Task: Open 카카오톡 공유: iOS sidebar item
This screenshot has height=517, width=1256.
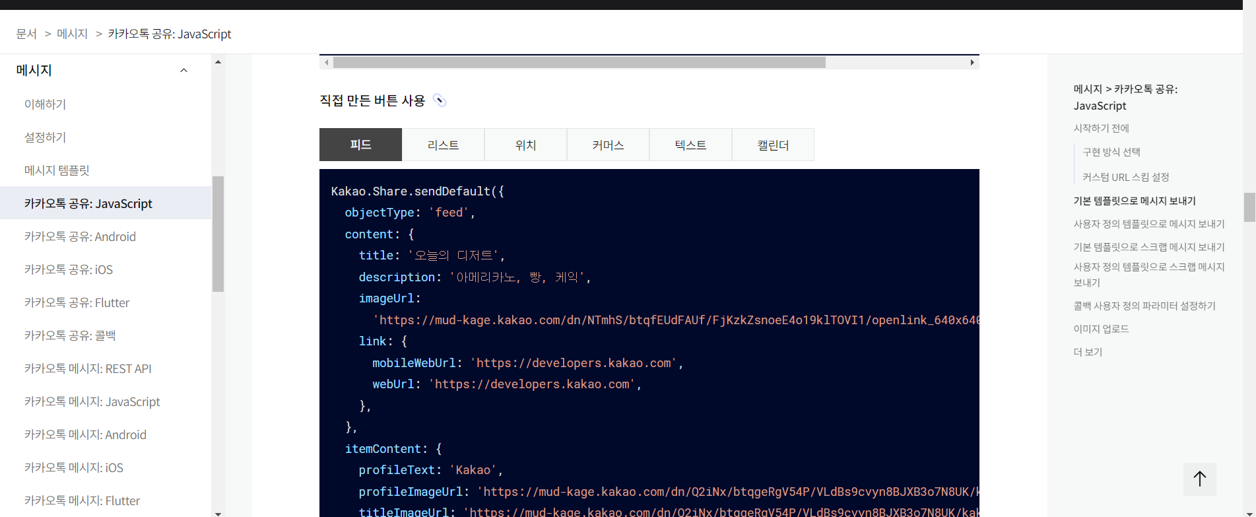Action: [69, 269]
